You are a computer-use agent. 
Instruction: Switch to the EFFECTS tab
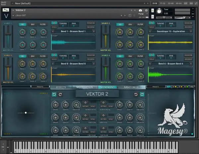(x=61, y=87)
